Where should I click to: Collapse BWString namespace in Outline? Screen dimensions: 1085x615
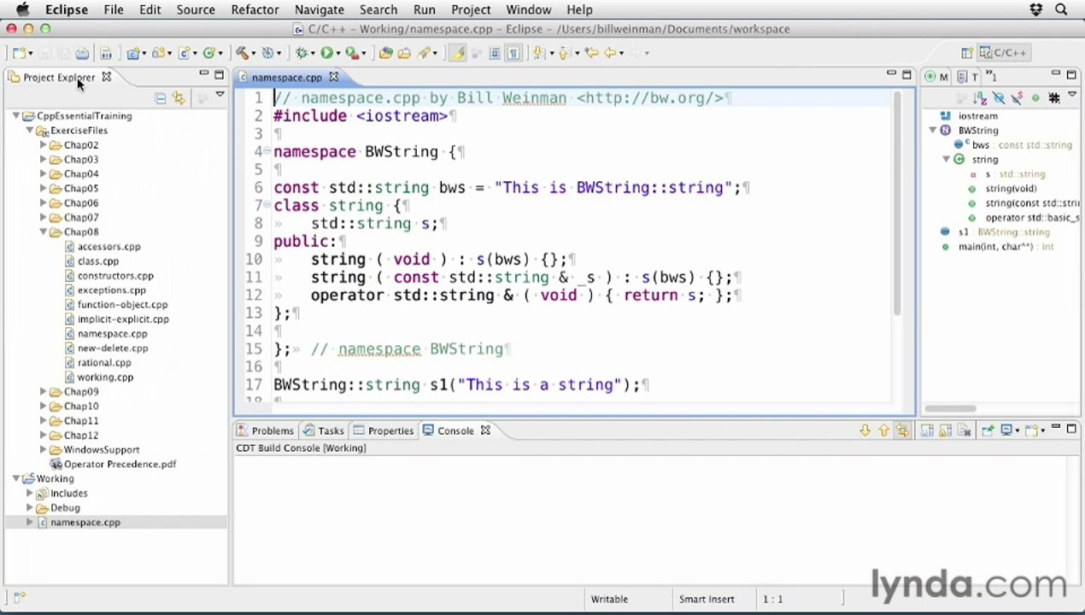[933, 131]
